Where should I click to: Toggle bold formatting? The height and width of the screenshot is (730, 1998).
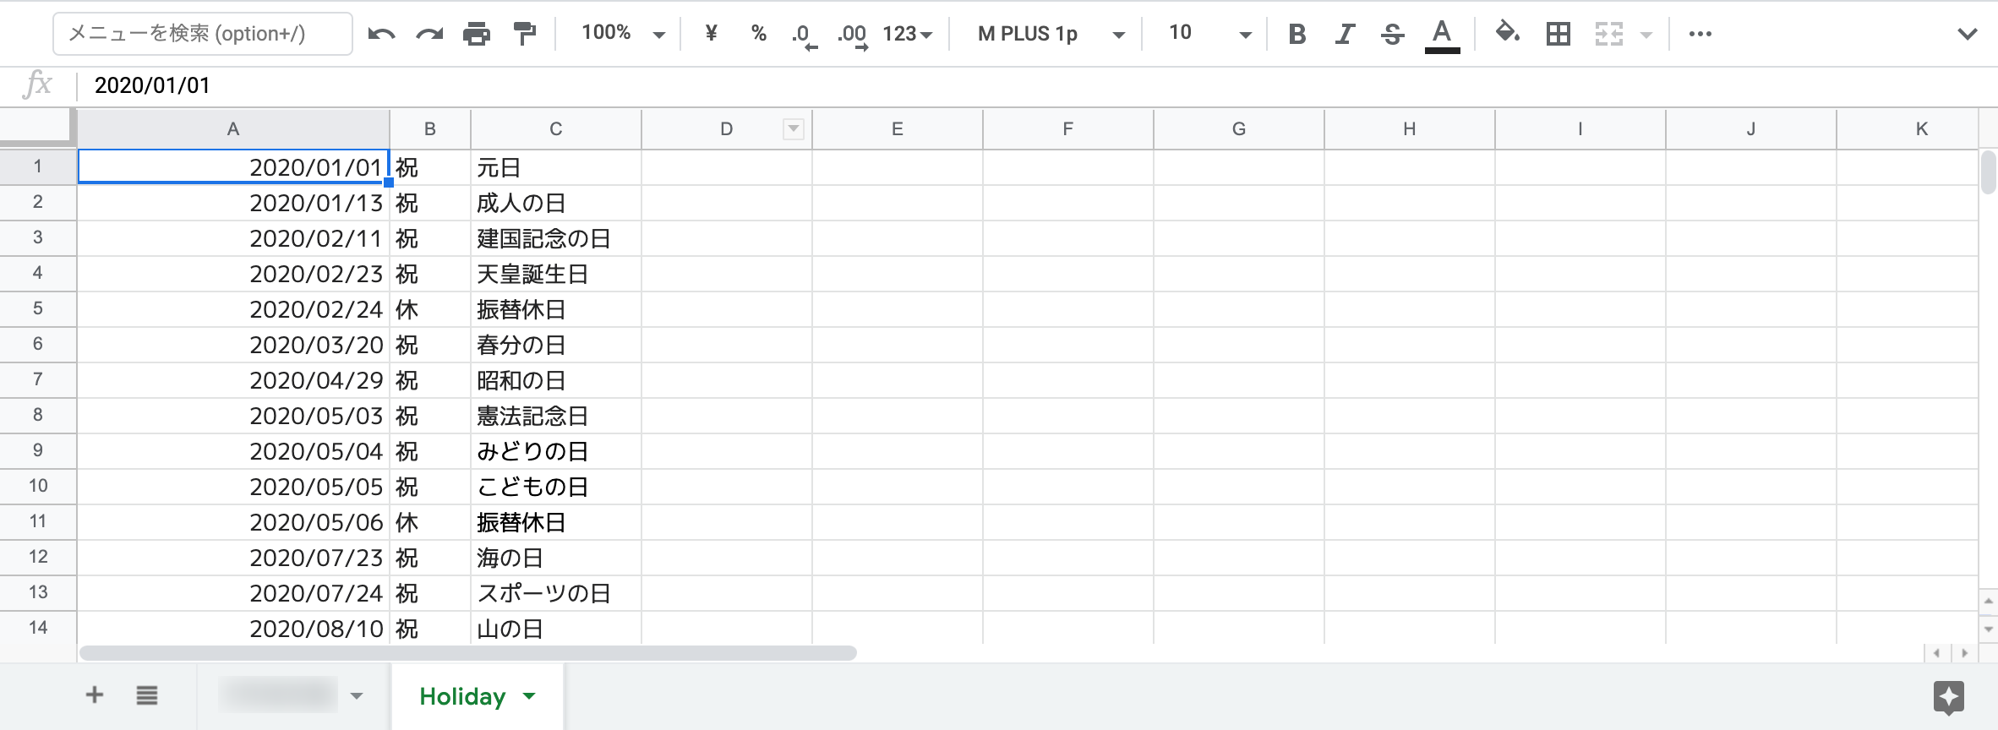pos(1297,34)
